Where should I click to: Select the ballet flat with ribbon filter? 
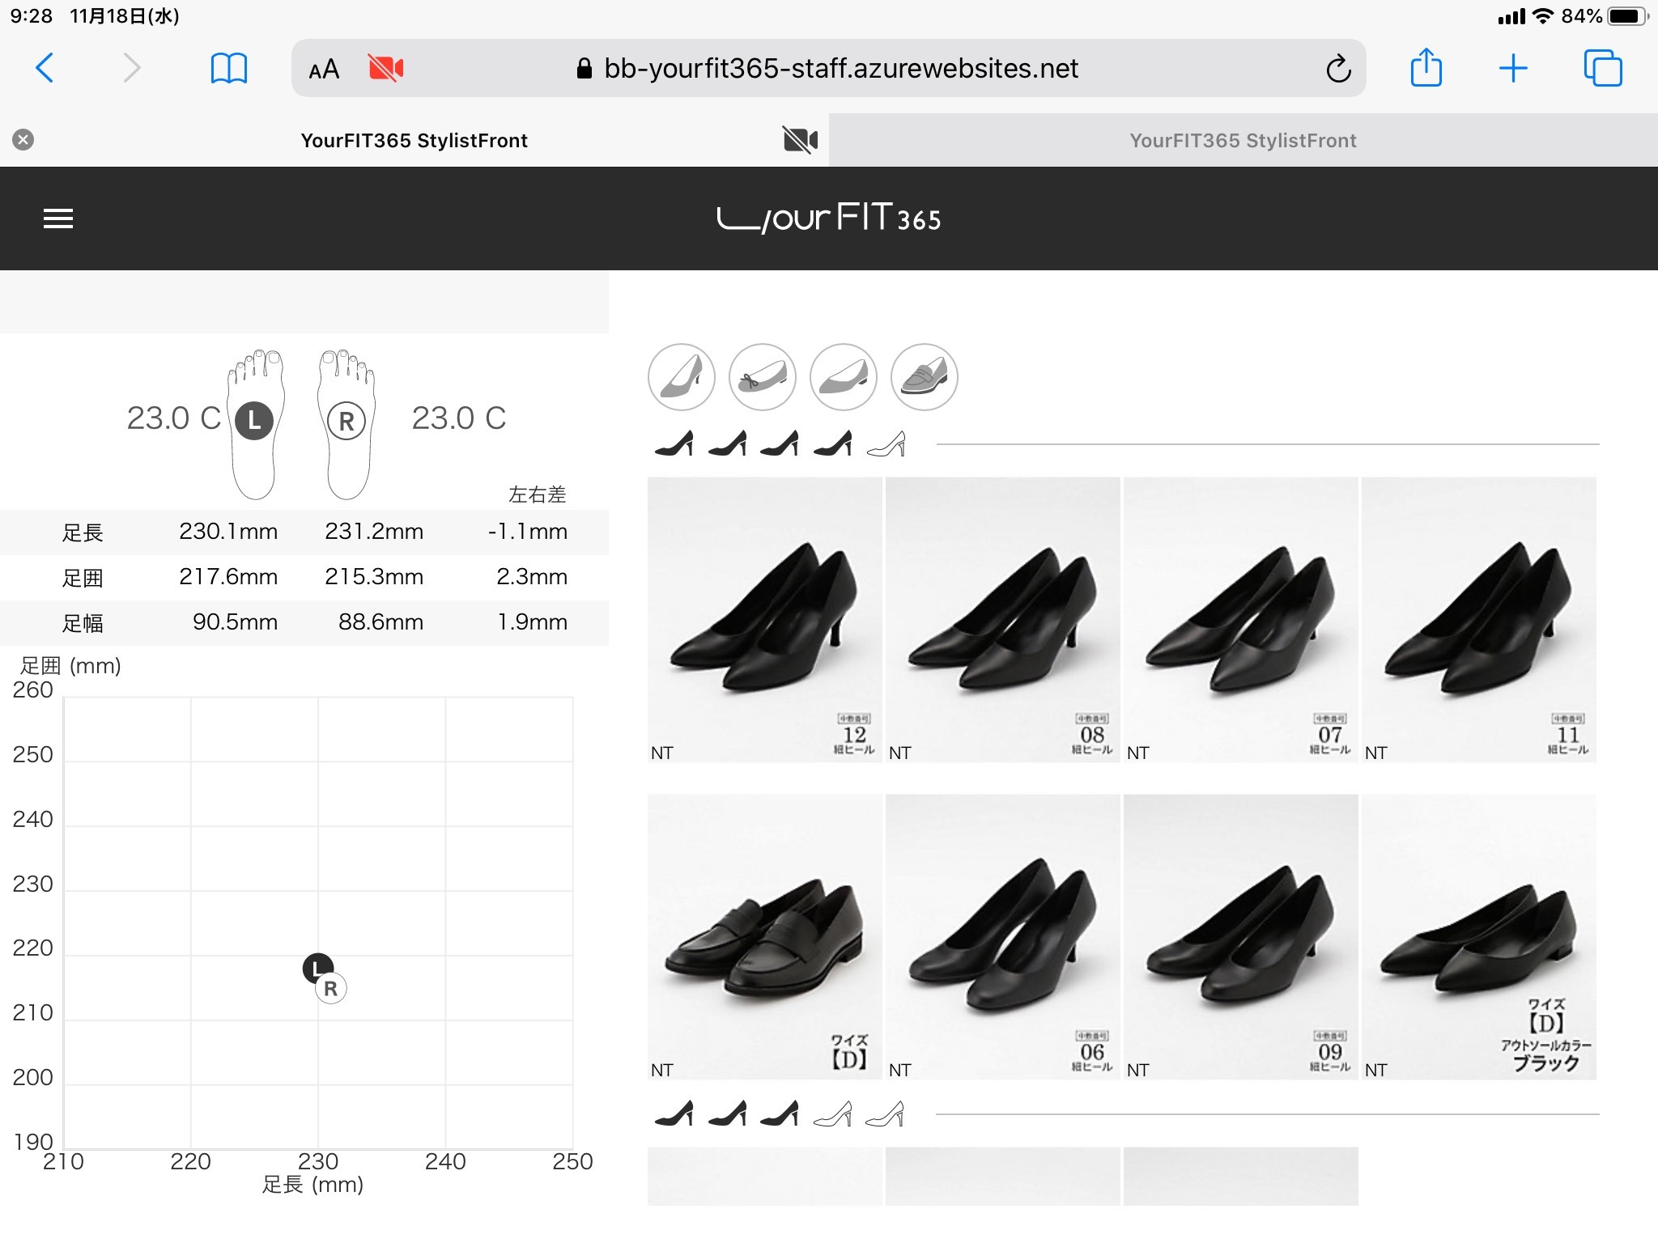(x=763, y=377)
